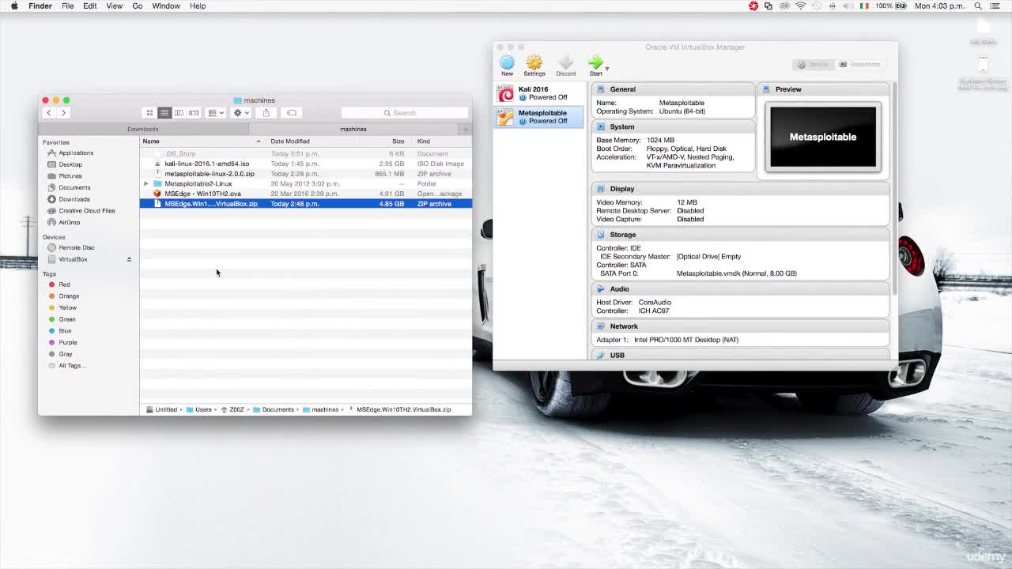Switch to the machines Finder tab

click(x=353, y=129)
